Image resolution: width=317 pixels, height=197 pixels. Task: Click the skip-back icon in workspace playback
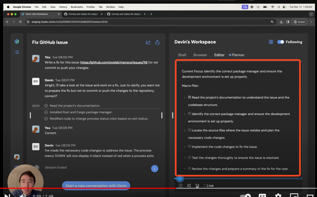pos(189,186)
